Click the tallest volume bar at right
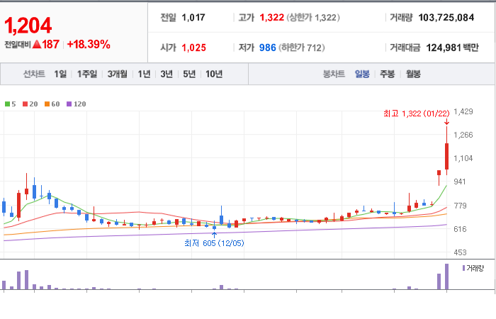This screenshot has width=496, height=319. (x=446, y=276)
